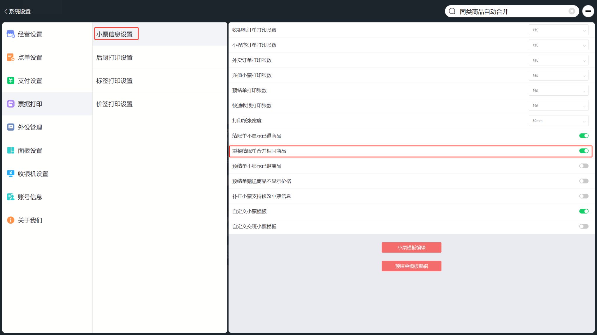Click the search magnifier icon
Screen dimensions: 597x335
click(452, 11)
